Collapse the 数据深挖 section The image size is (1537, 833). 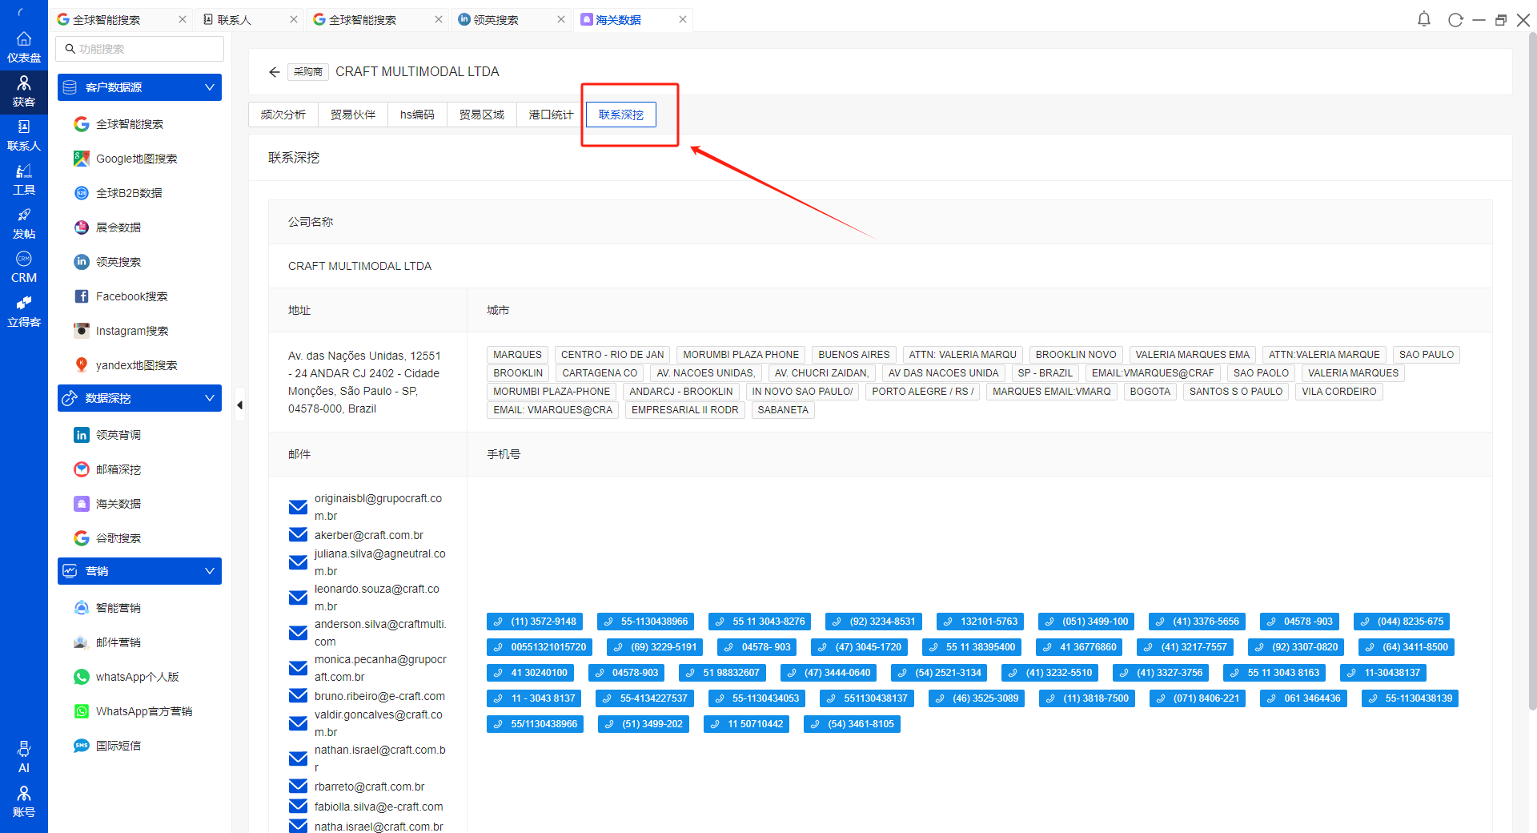coord(210,398)
